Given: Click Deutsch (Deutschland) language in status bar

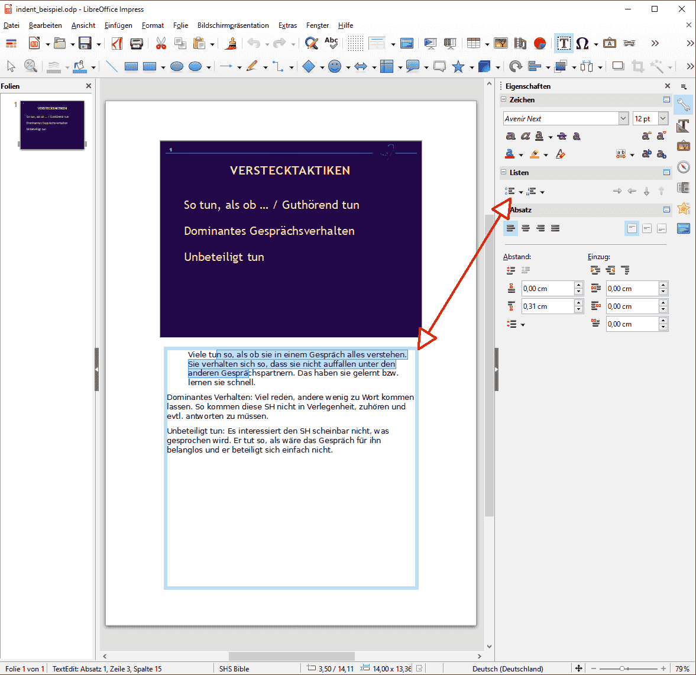Looking at the screenshot, I should coord(508,668).
